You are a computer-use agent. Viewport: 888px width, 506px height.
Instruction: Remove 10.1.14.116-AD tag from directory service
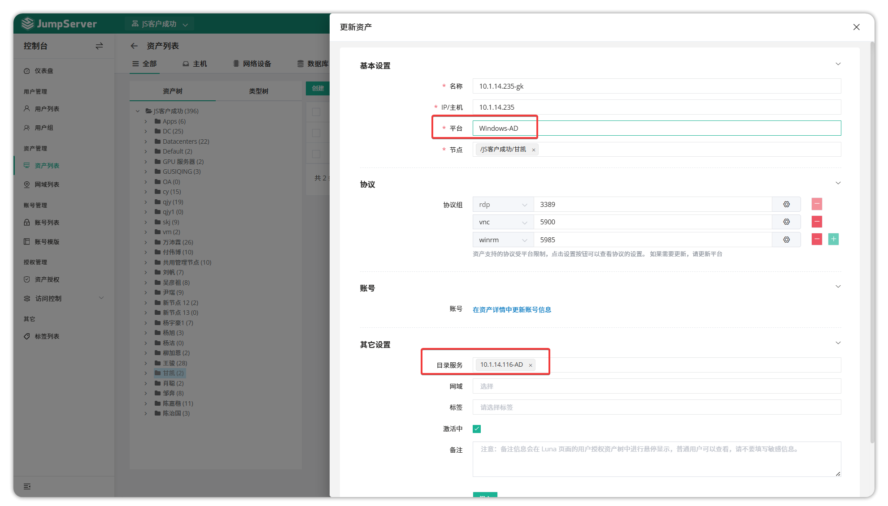(531, 365)
